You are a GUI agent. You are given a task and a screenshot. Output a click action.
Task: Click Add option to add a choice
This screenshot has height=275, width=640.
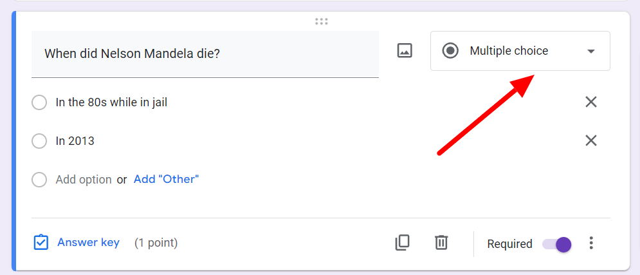pyautogui.click(x=84, y=180)
